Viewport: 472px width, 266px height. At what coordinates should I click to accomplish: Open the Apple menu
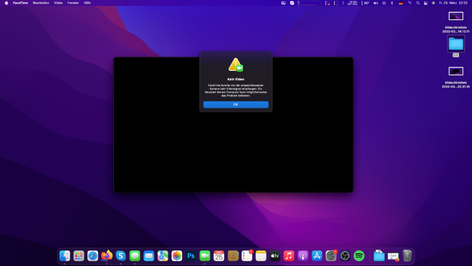(x=5, y=3)
